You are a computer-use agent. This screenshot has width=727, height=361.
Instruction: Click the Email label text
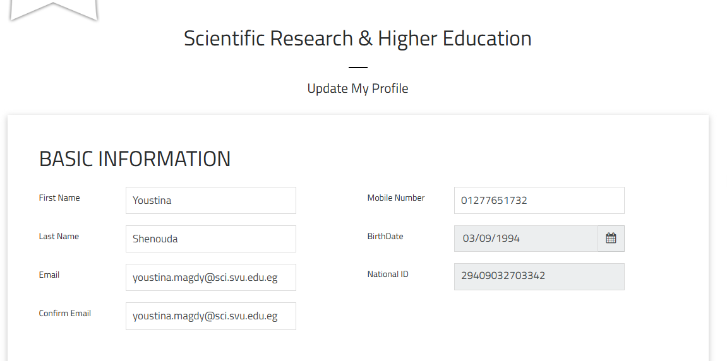49,275
